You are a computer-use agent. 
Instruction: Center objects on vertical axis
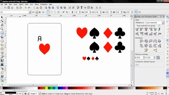click(x=146, y=29)
